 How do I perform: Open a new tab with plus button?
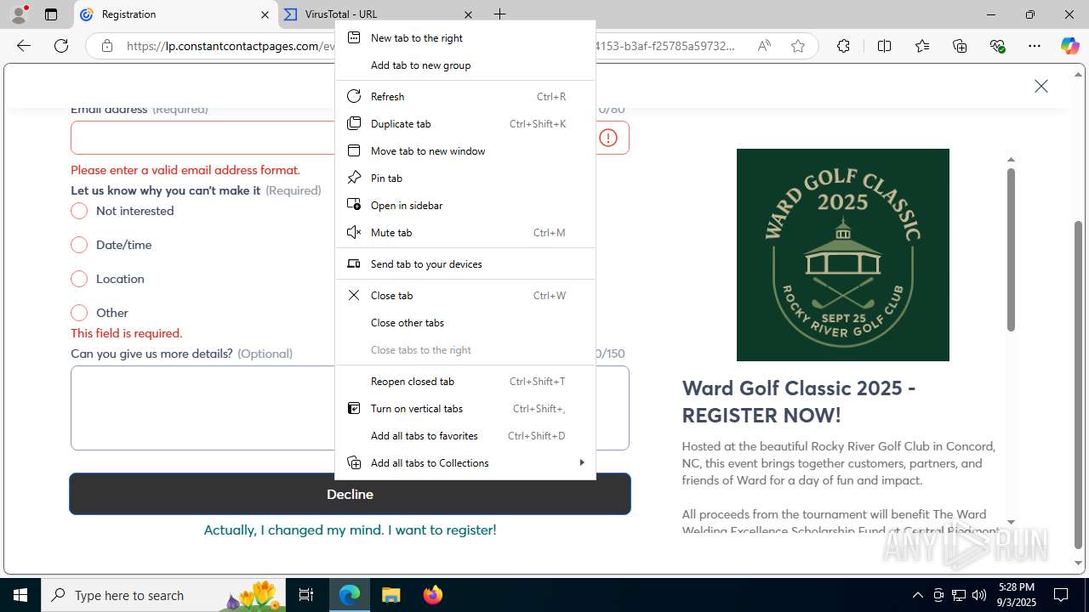[500, 14]
